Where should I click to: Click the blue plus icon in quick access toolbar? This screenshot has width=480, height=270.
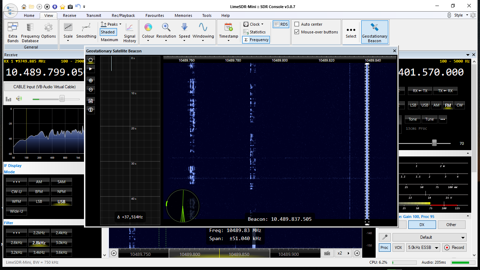[55, 7]
